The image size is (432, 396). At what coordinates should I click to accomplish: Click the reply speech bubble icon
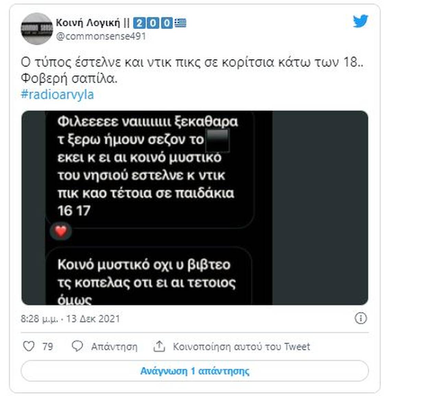77,346
